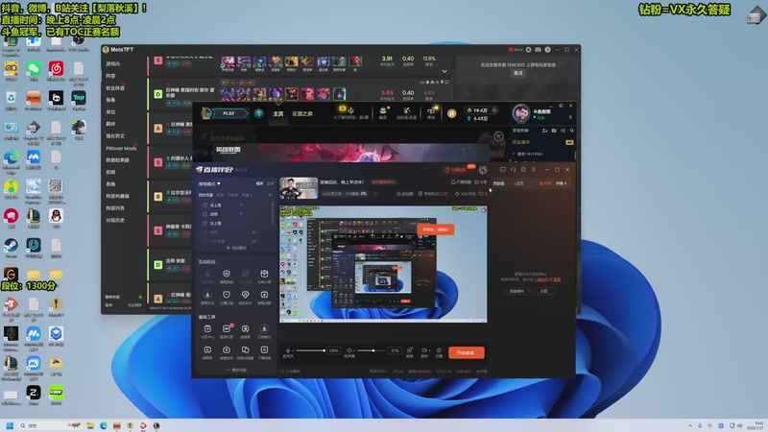The height and width of the screenshot is (432, 768).
Task: Open the first MetaTFT sidebar item
Action: coord(113,63)
